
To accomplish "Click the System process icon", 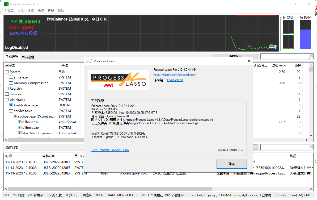I will pos(7,72).
